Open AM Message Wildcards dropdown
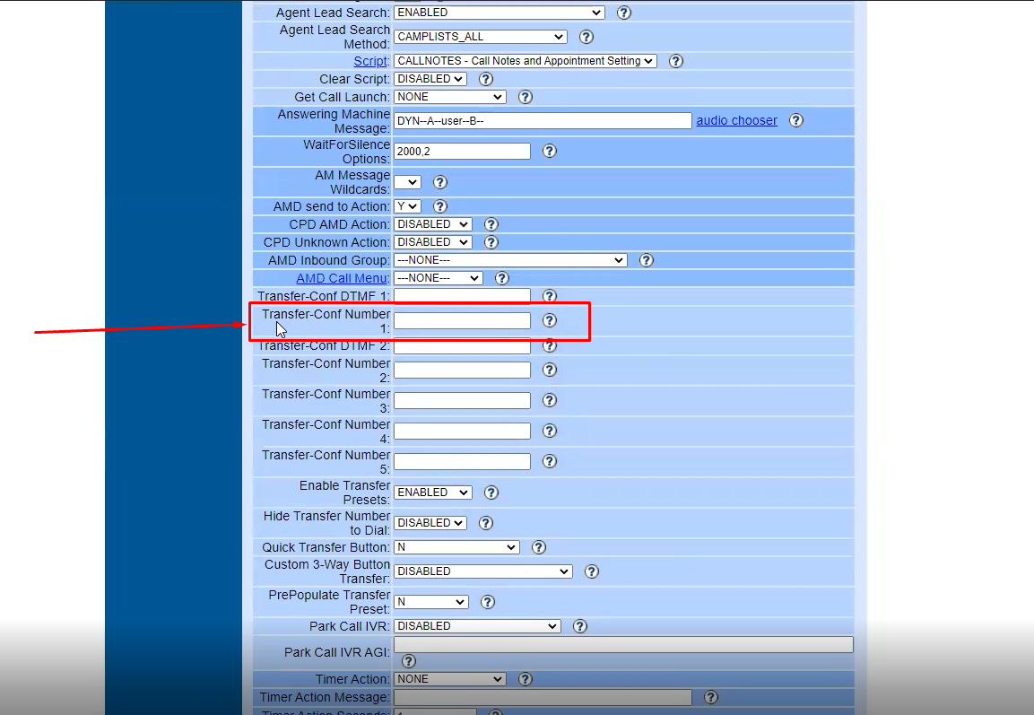This screenshot has height=715, width=1034. point(407,182)
